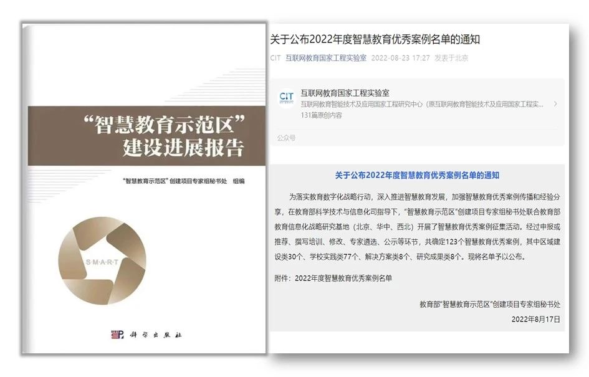The width and height of the screenshot is (589, 377).
Task: Click the CIT author label under title
Action: (x=275, y=58)
